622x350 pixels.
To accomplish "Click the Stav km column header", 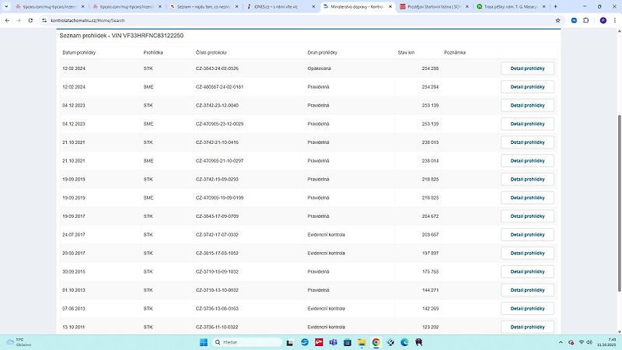I will pos(406,52).
